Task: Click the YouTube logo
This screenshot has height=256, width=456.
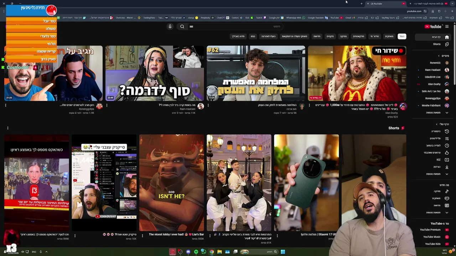Action: [x=433, y=27]
